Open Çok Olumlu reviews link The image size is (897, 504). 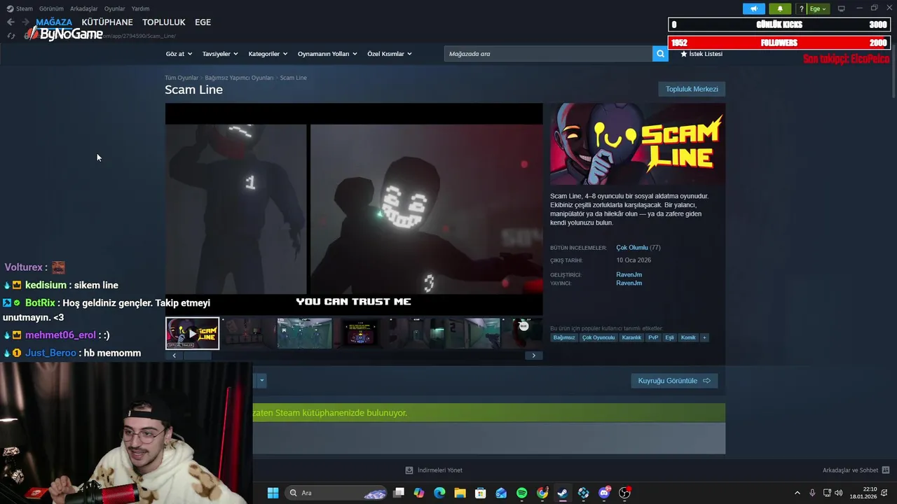632,248
